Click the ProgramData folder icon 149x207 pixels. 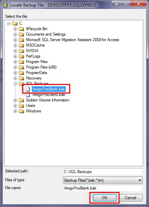point(21,73)
